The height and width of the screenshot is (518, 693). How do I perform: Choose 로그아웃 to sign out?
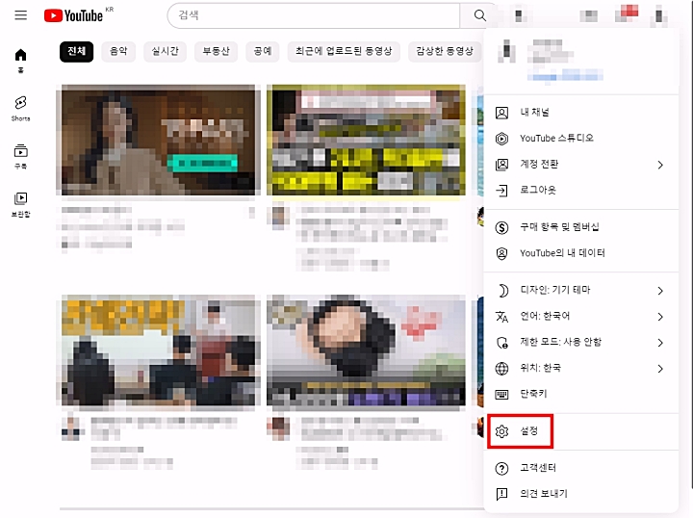[x=581, y=191]
